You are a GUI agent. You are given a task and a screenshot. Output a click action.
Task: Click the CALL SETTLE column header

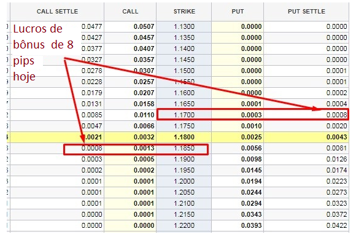(x=57, y=11)
